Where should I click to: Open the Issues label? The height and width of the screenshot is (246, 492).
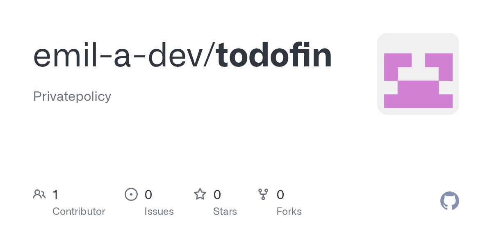159,212
